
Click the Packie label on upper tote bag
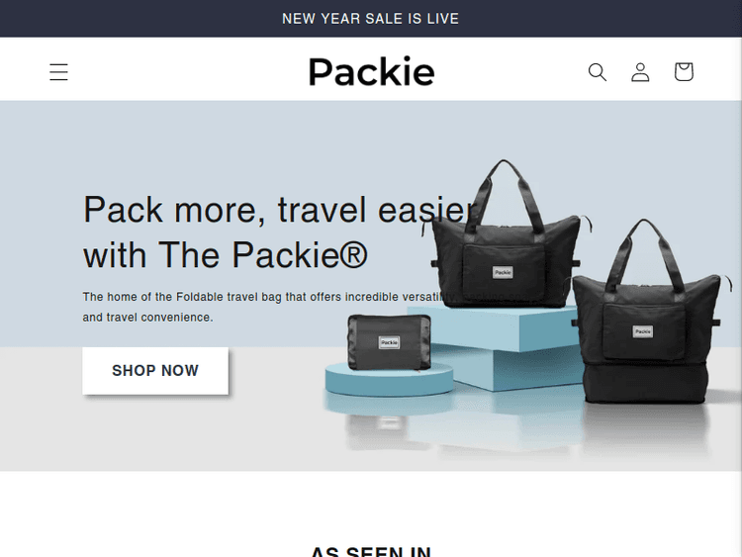(x=503, y=272)
